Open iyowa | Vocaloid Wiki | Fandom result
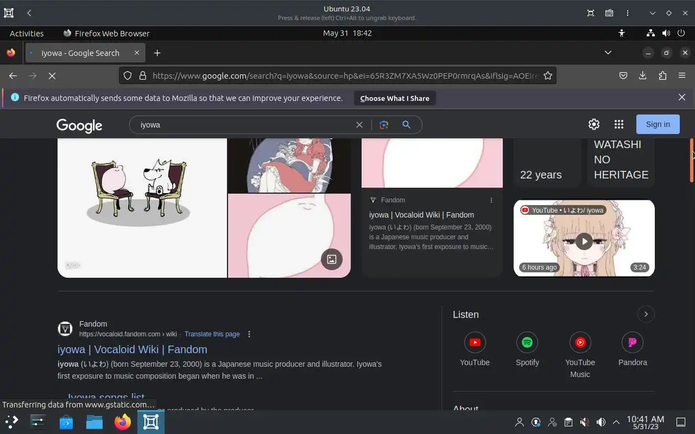Screen dimensions: 695x434 tap(132, 349)
